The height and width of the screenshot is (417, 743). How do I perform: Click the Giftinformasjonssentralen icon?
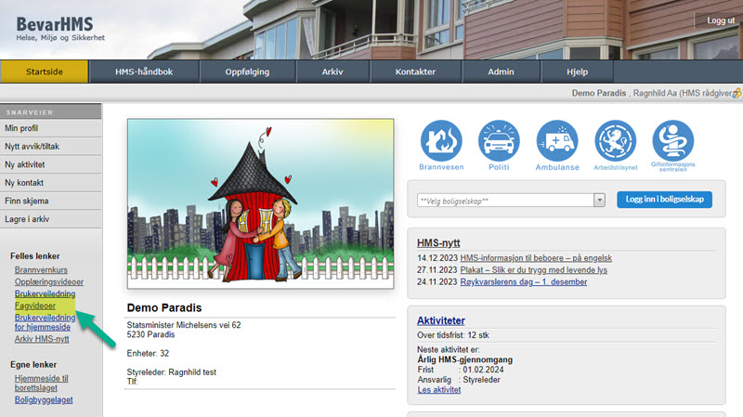pyautogui.click(x=673, y=141)
